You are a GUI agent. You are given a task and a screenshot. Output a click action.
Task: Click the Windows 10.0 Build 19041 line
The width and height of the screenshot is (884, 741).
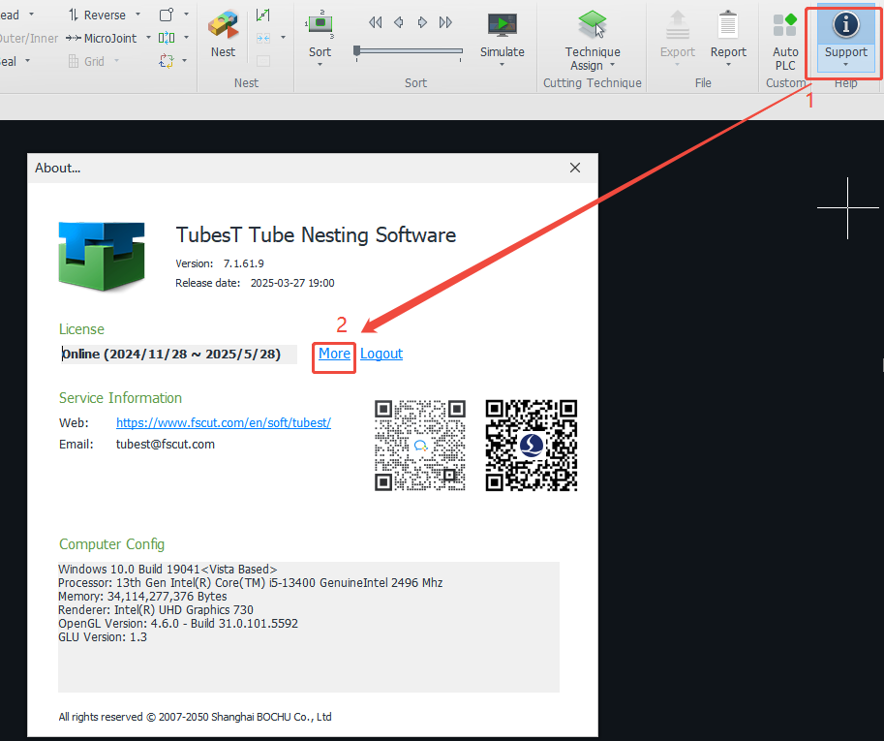coord(168,569)
